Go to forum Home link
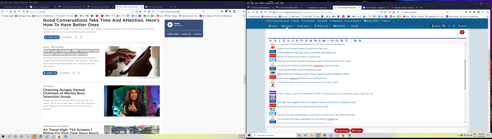Image resolution: width=492 pixels, height=139 pixels. [x=272, y=26]
